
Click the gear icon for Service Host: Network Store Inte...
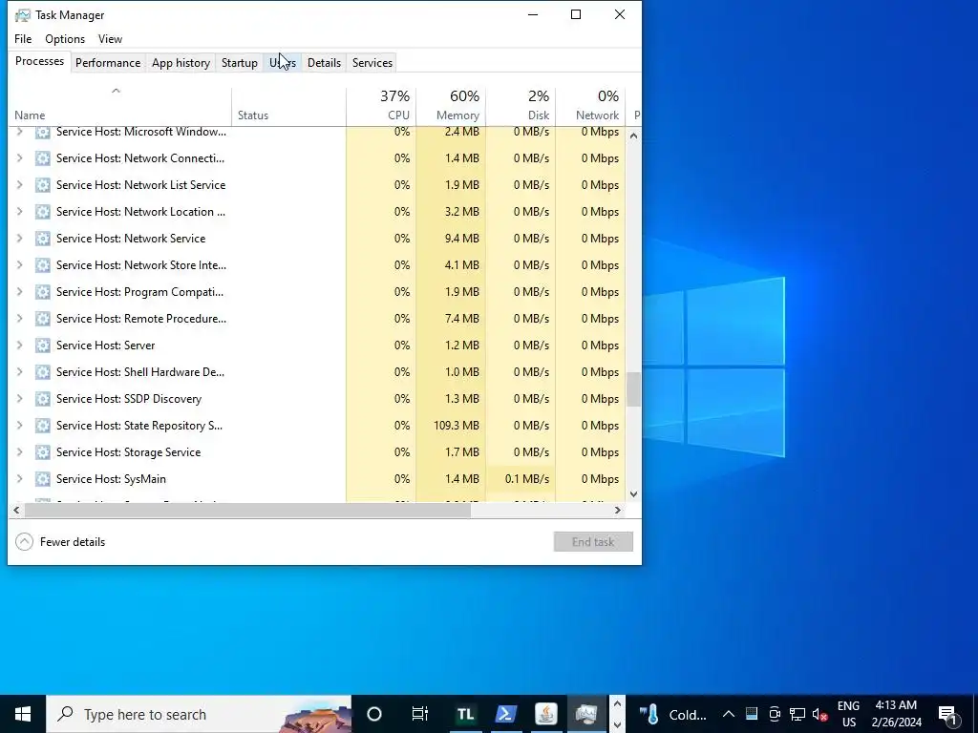point(42,265)
